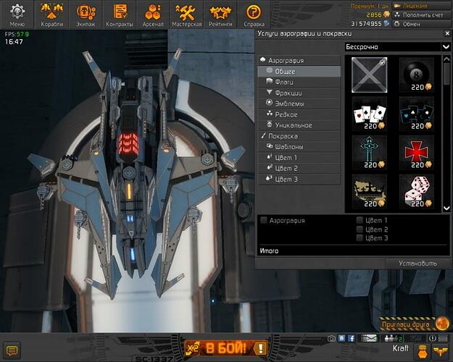Screen dimensions: 453x362
Task: Expand the Бессрочно duration dropdown
Action: (396, 47)
